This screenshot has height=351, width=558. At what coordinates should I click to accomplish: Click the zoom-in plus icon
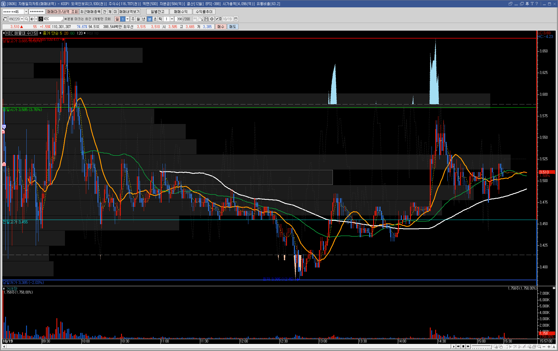click(549, 347)
